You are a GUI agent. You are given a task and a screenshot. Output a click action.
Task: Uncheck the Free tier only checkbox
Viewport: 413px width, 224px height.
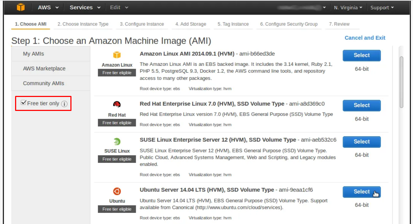point(23,103)
